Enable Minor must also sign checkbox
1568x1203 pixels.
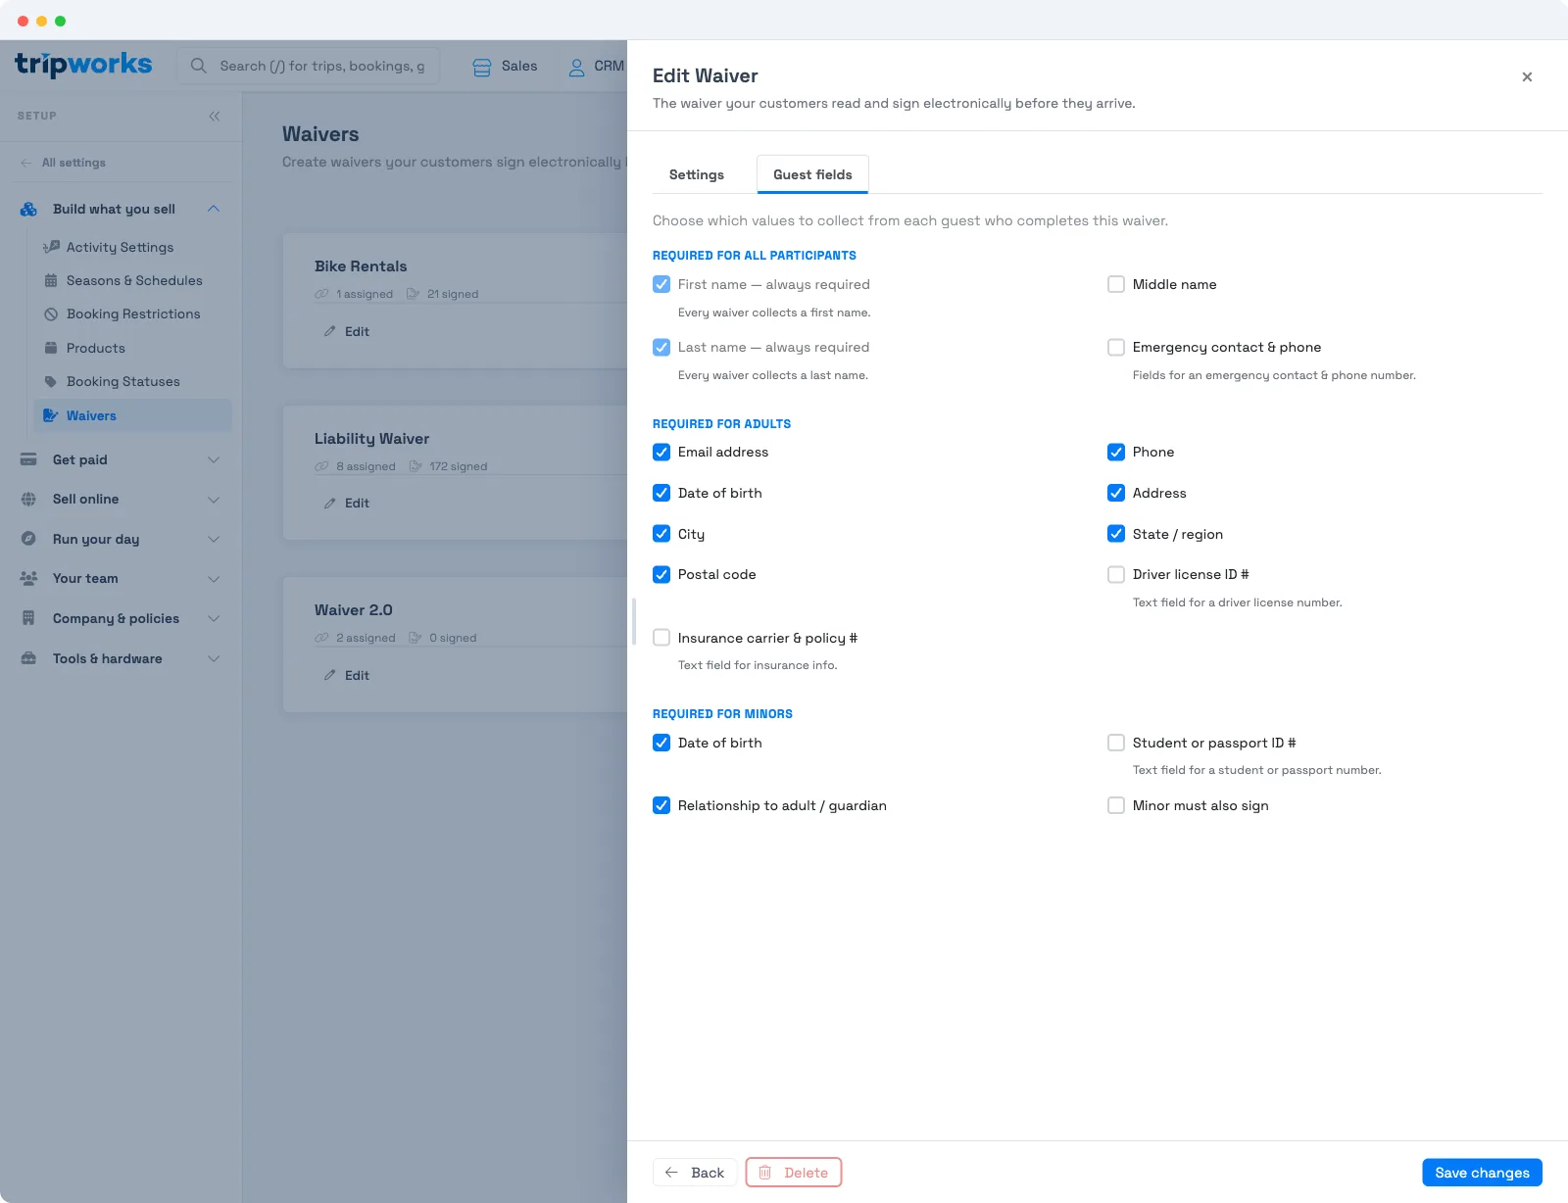click(x=1116, y=805)
